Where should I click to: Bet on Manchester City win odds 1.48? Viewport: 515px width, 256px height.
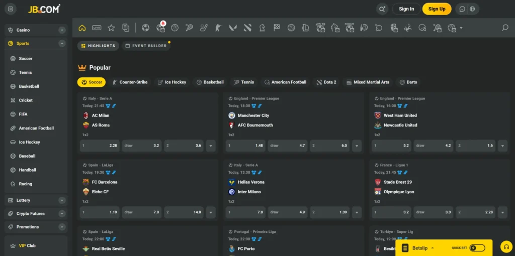[245, 146]
